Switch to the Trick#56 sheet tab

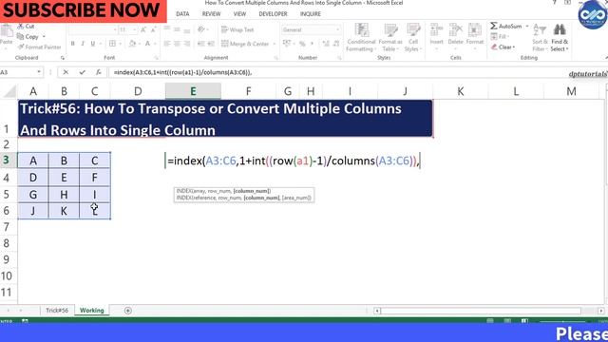(57, 311)
